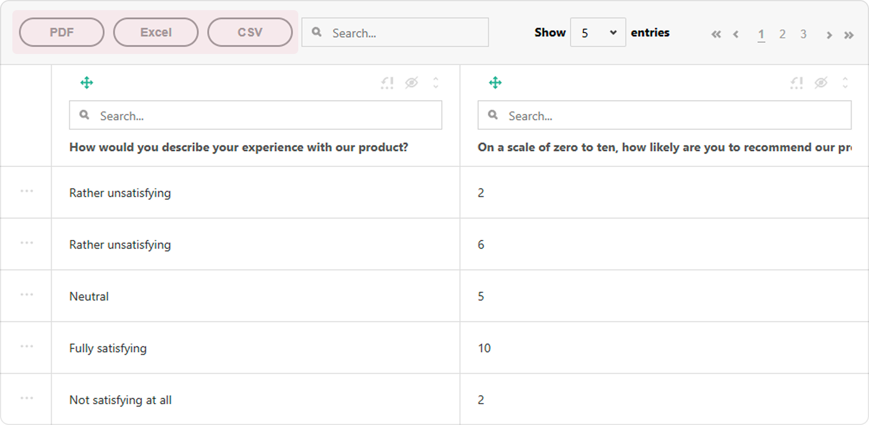Hide the experience column via eye icon

(411, 83)
